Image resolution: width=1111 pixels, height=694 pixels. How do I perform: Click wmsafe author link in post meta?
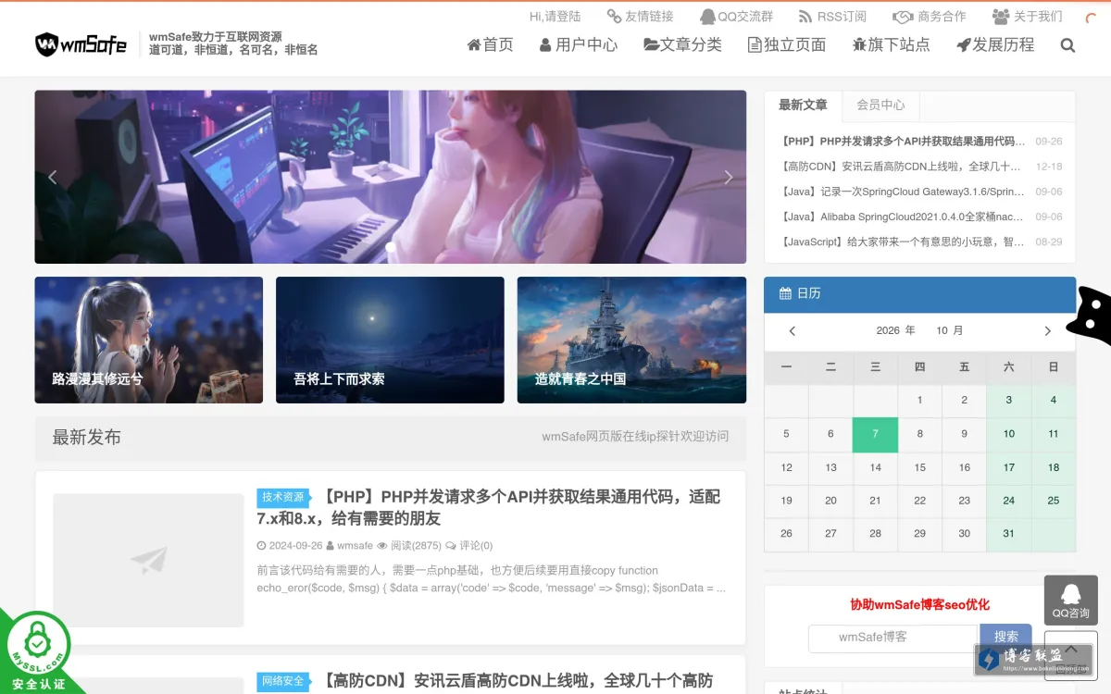pyautogui.click(x=355, y=546)
